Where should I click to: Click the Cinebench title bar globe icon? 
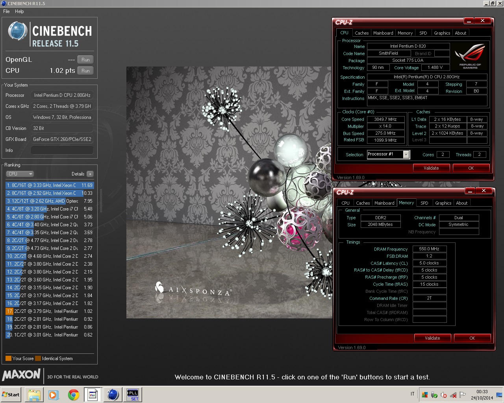coord(4,3)
